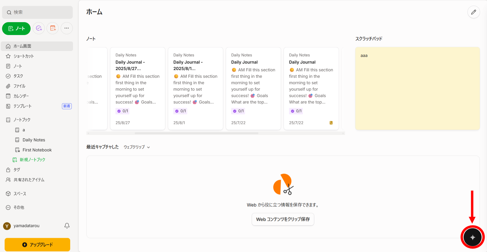The height and width of the screenshot is (252, 487).
Task: Click the pencil icon to customize Home
Action: click(474, 12)
